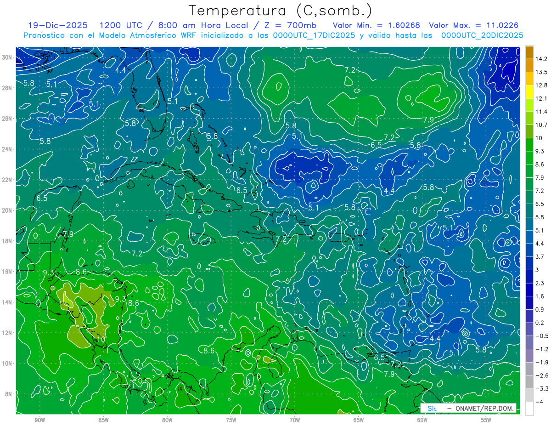Click the '0000UTC_20DIC2025' valid-until time text
This screenshot has height=426, width=551.
[482, 35]
